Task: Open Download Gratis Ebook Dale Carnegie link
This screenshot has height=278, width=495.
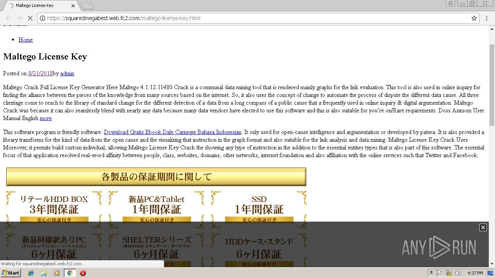Action: click(x=172, y=132)
